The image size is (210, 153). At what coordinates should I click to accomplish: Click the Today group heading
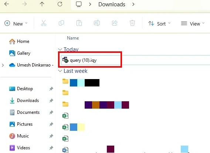[71, 50]
